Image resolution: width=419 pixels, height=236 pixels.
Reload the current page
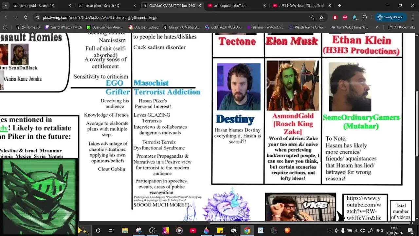coord(26,17)
